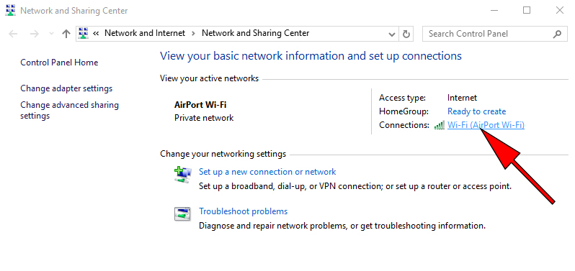Open Network and Internet breadcrumb
Screen dimensions: 575x271
[x=145, y=33]
